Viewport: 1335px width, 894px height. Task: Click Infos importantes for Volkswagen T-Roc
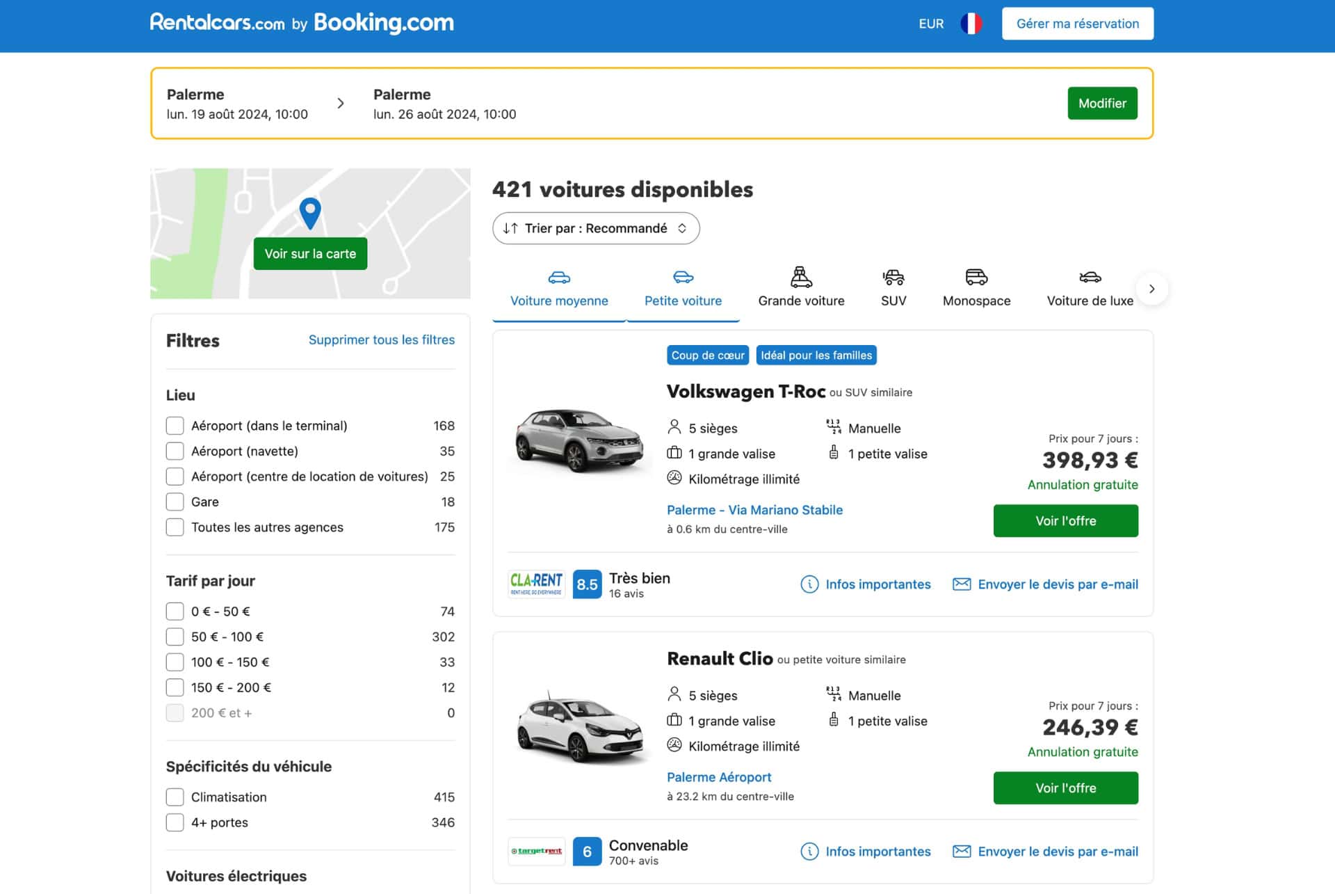click(x=877, y=584)
